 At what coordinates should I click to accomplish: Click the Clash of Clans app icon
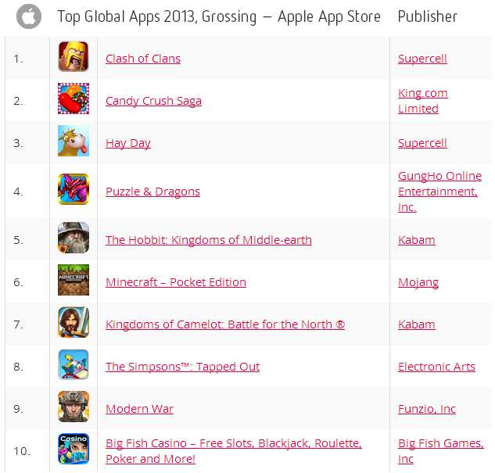click(x=74, y=56)
